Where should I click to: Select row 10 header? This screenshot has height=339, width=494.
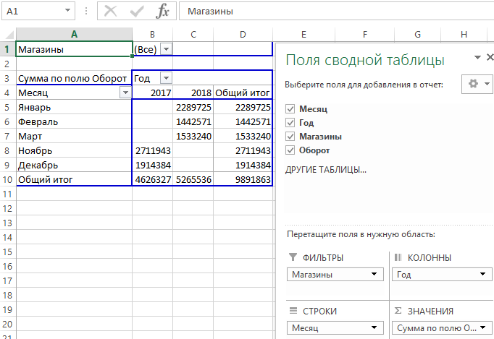[7, 179]
